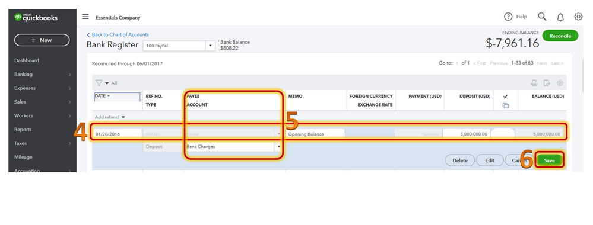Open the Expenses sidebar item
Image resolution: width=593 pixels, height=225 pixels.
coord(24,88)
